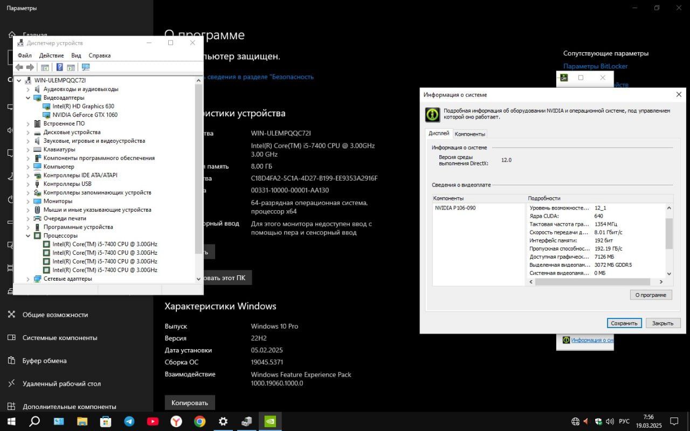Switch to the Компоненты tab
Image resolution: width=690 pixels, height=431 pixels.
(x=470, y=134)
